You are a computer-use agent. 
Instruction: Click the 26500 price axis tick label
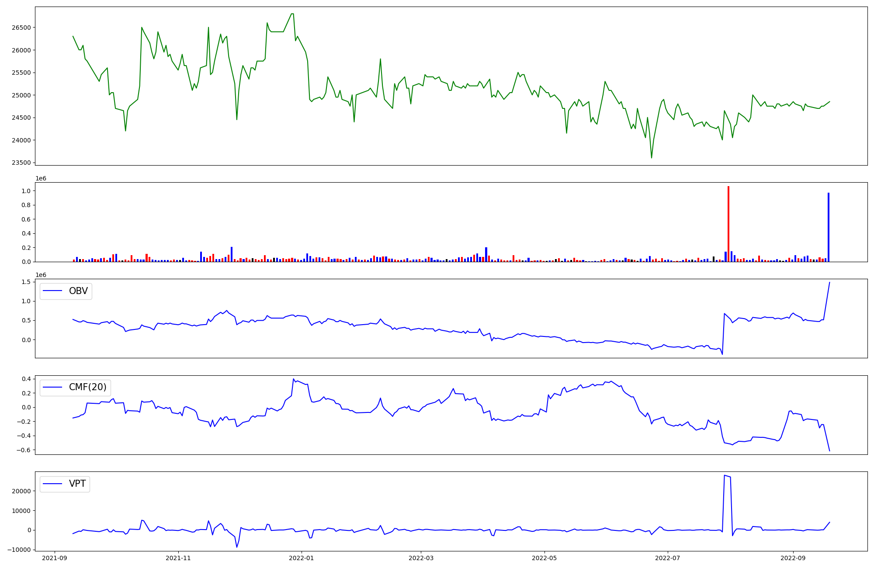coord(21,28)
